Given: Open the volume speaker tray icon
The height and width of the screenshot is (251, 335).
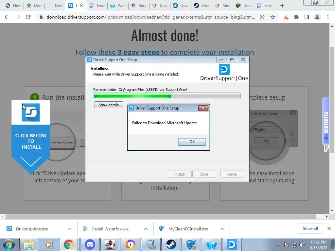Looking at the screenshot, I should (x=302, y=245).
